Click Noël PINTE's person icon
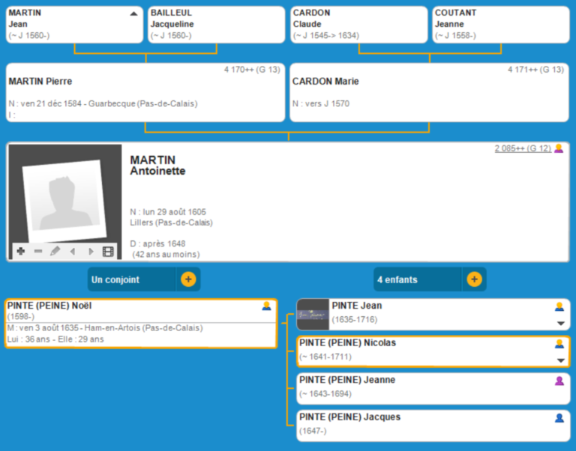The height and width of the screenshot is (451, 576). pyautogui.click(x=266, y=306)
